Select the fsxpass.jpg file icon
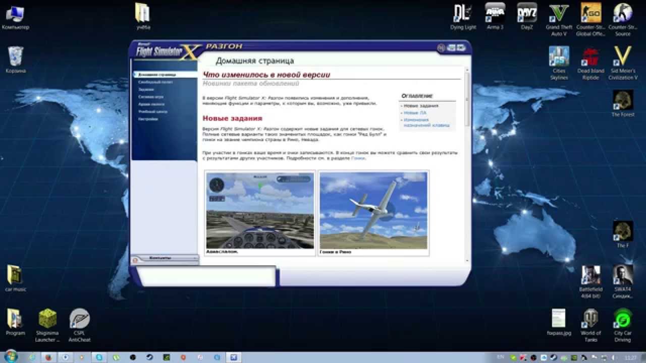Viewport: 646px width, 363px height. pos(559,322)
